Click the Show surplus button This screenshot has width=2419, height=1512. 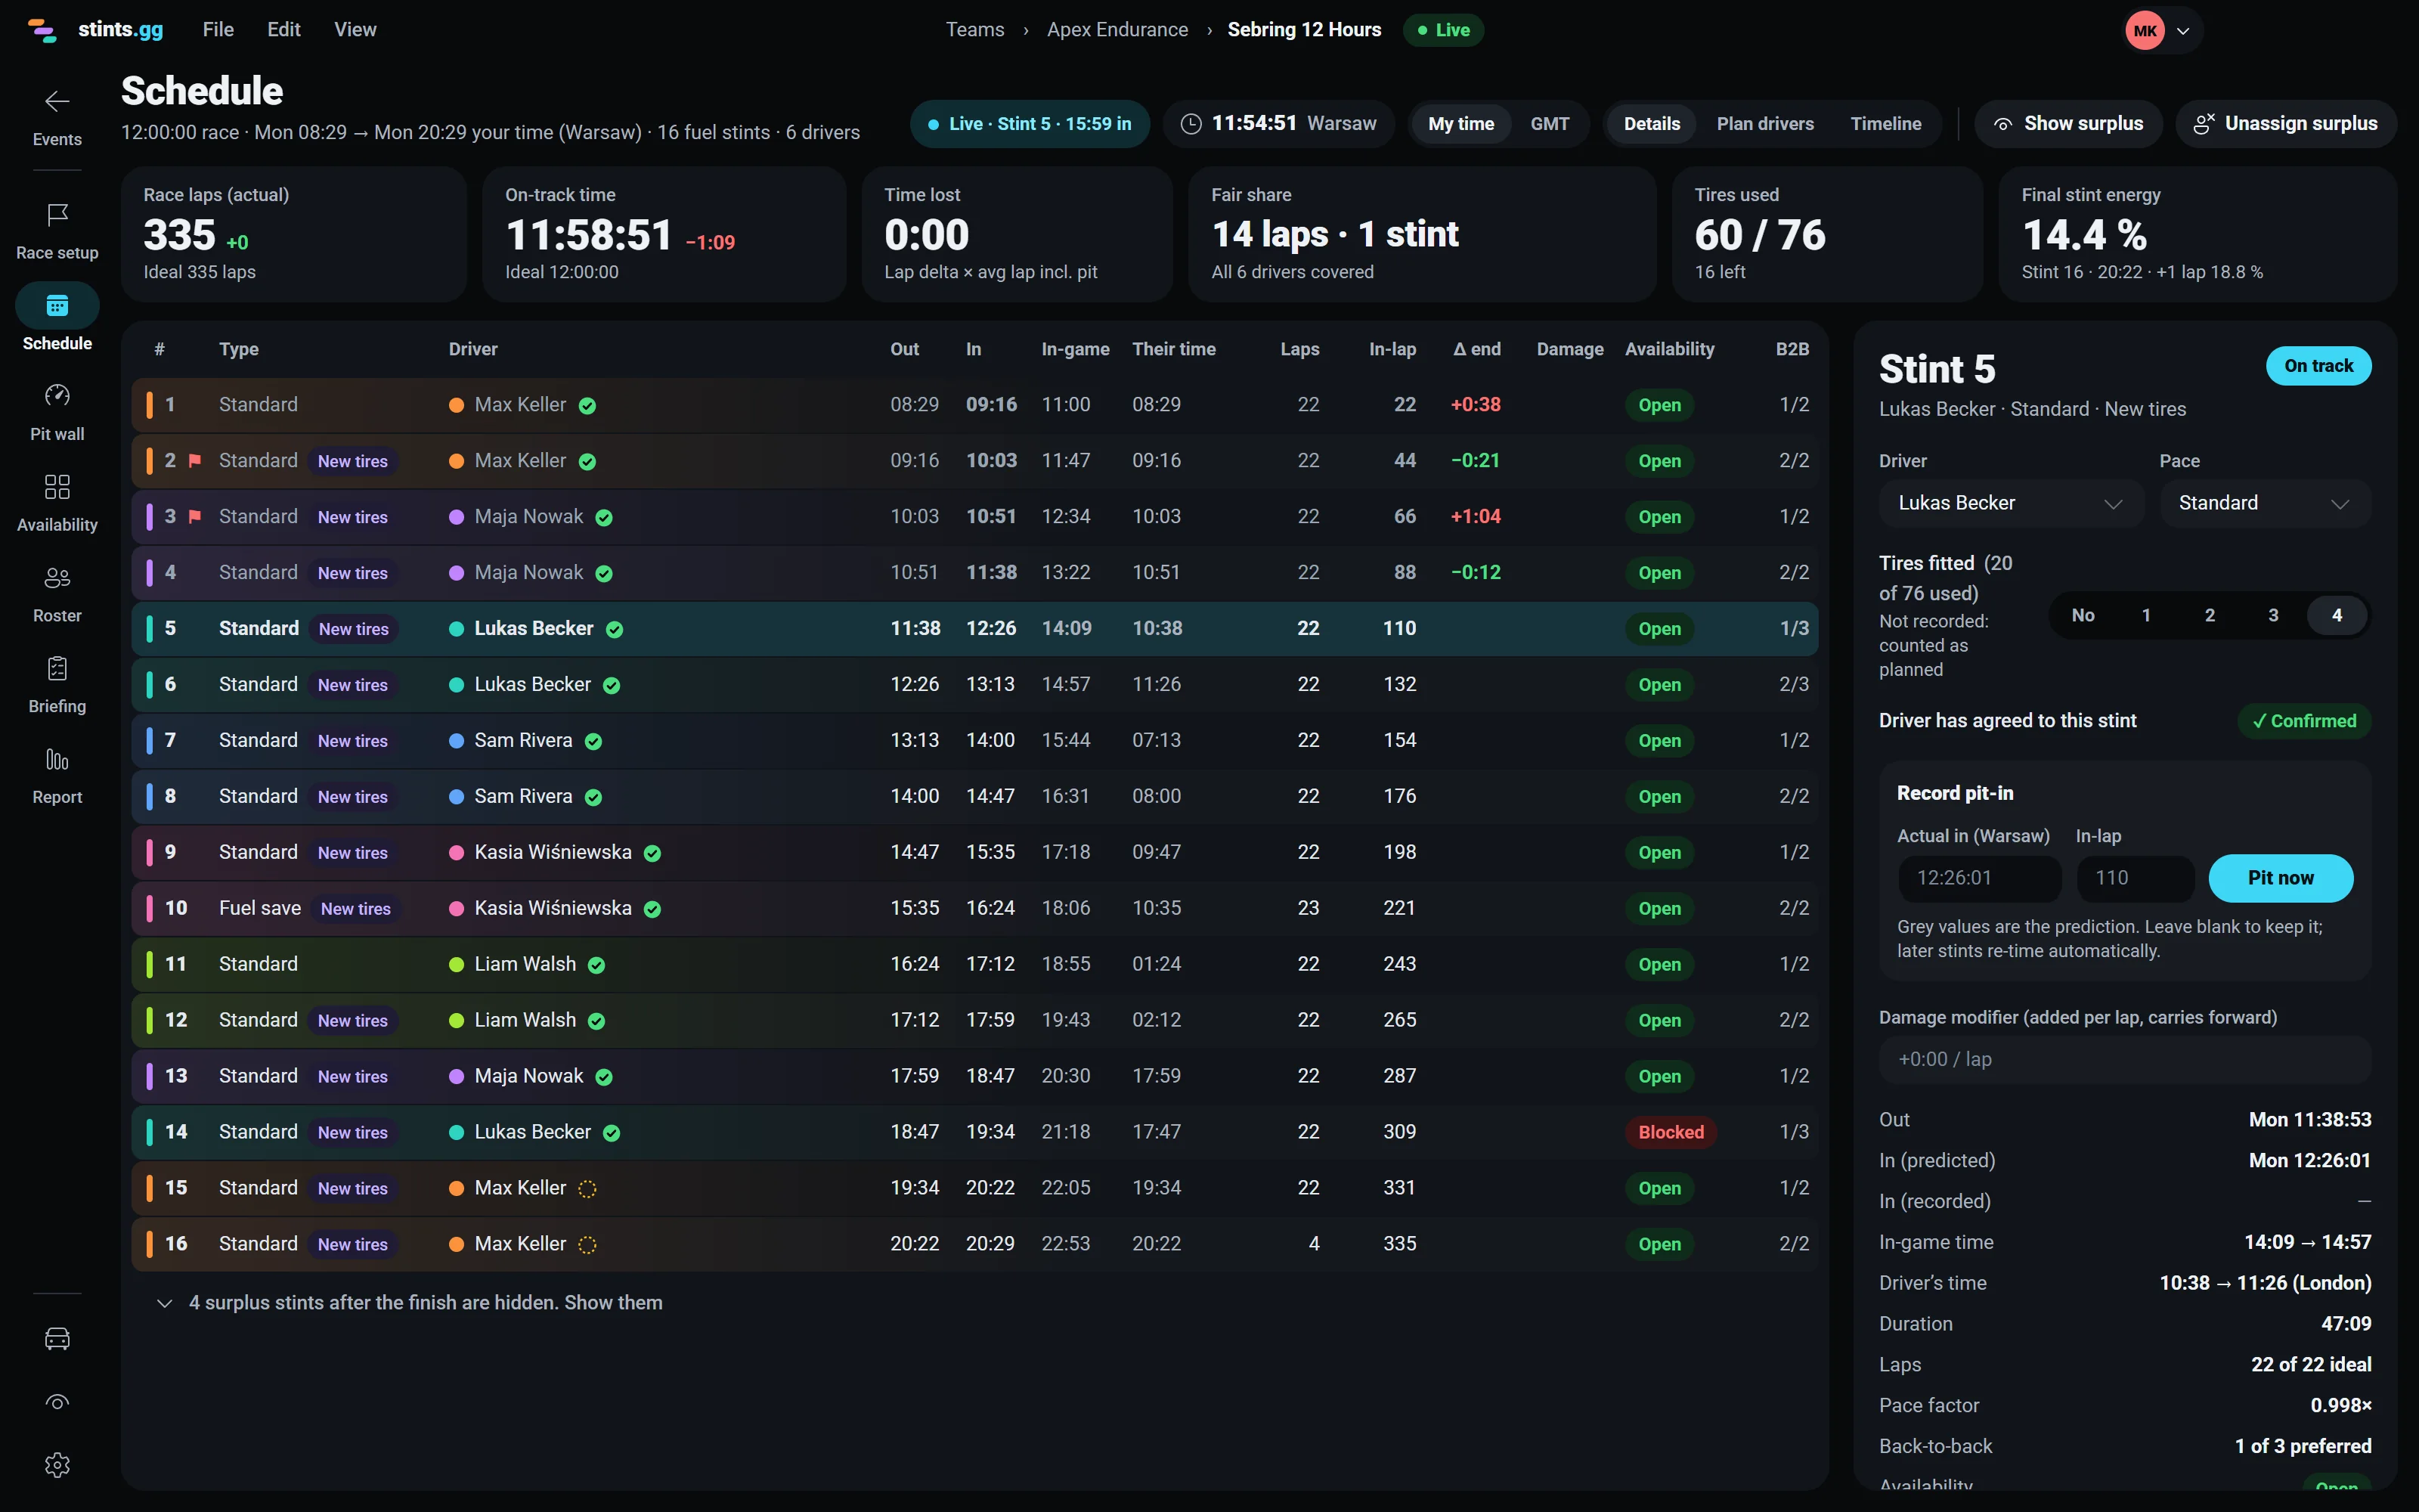pyautogui.click(x=2068, y=124)
